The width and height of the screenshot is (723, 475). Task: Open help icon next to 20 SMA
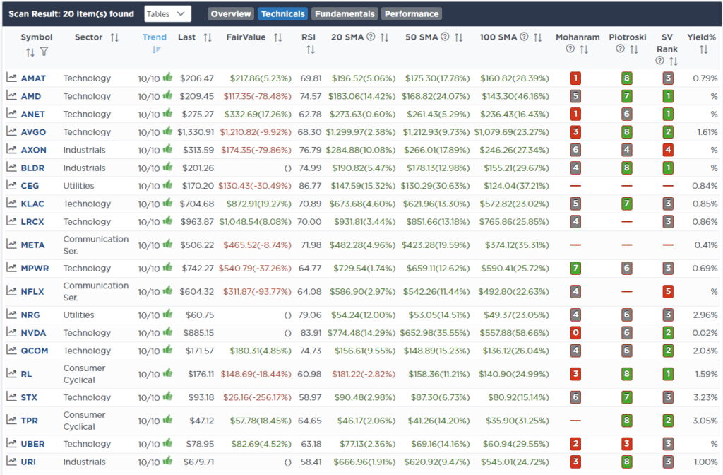click(x=371, y=37)
